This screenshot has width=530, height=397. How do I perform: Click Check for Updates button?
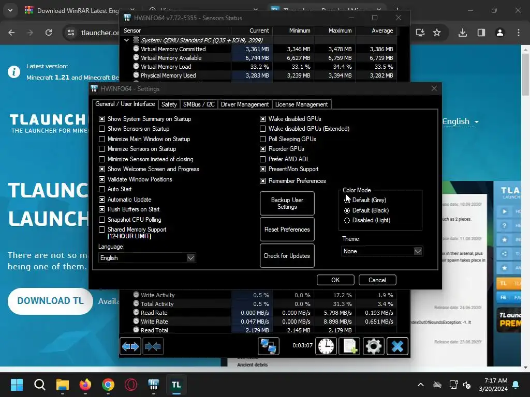click(x=287, y=255)
